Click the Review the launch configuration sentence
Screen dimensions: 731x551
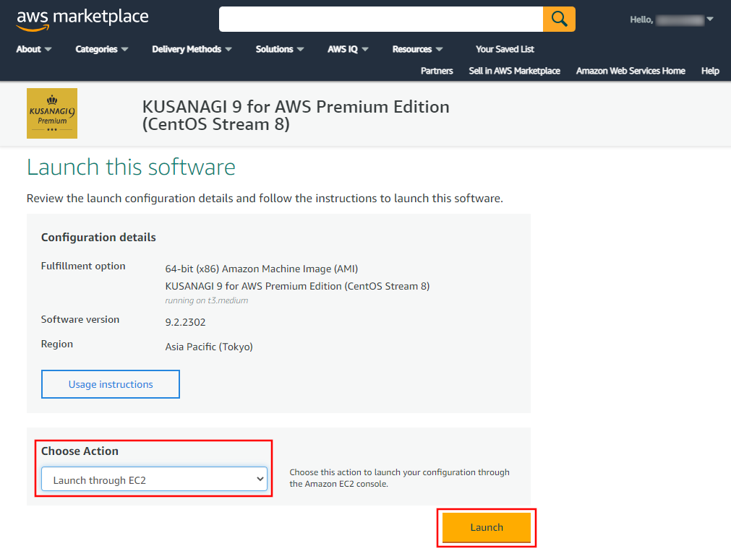(265, 199)
